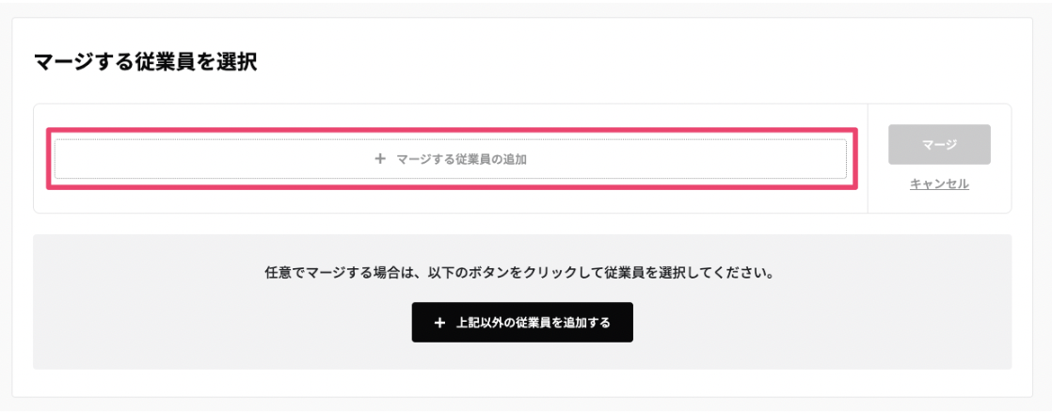Click the gray マージ button
1052x414 pixels.
[x=939, y=144]
